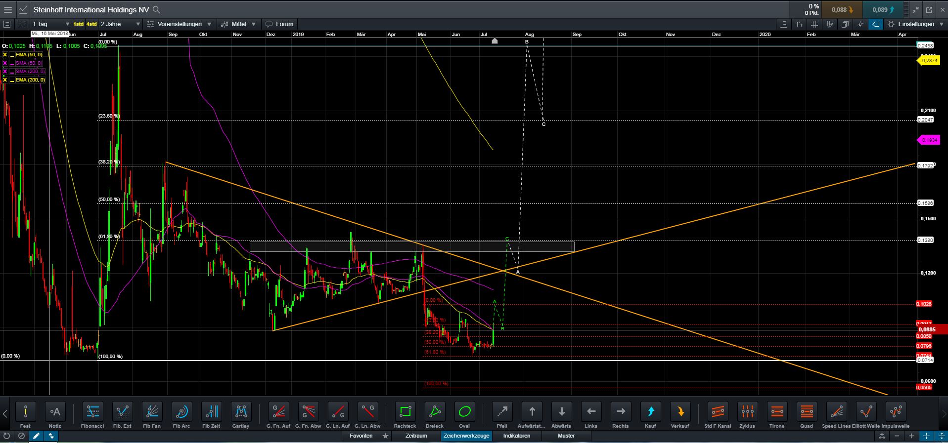
Task: Expand the Voreinstellungen presets dropdown
Action: (x=179, y=24)
